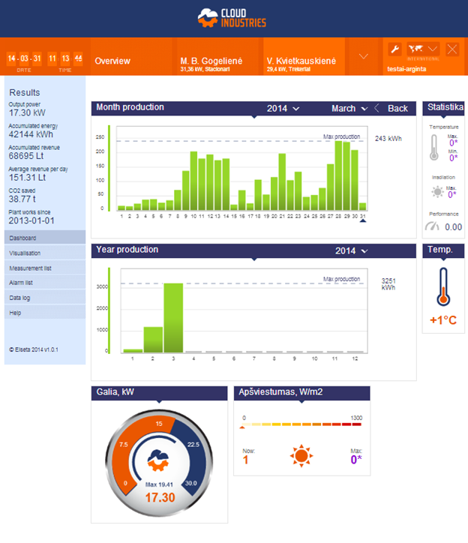Click the grey thermometer in Statistika panel
The height and width of the screenshot is (543, 468).
433,148
